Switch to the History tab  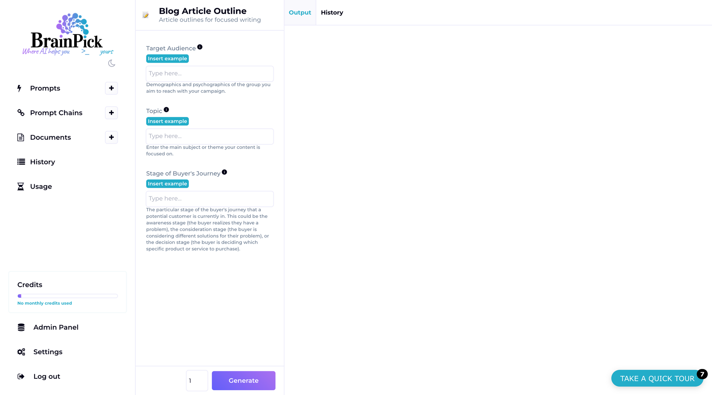tap(332, 13)
